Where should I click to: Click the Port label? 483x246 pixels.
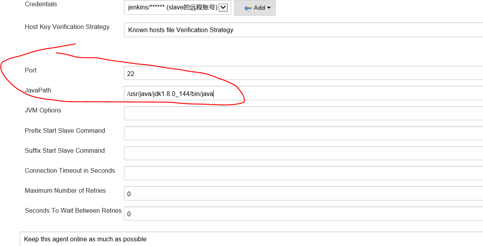coord(31,70)
